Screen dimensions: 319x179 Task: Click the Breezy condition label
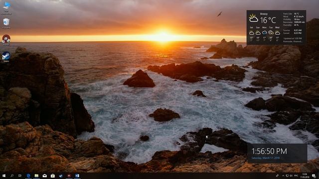click(264, 14)
